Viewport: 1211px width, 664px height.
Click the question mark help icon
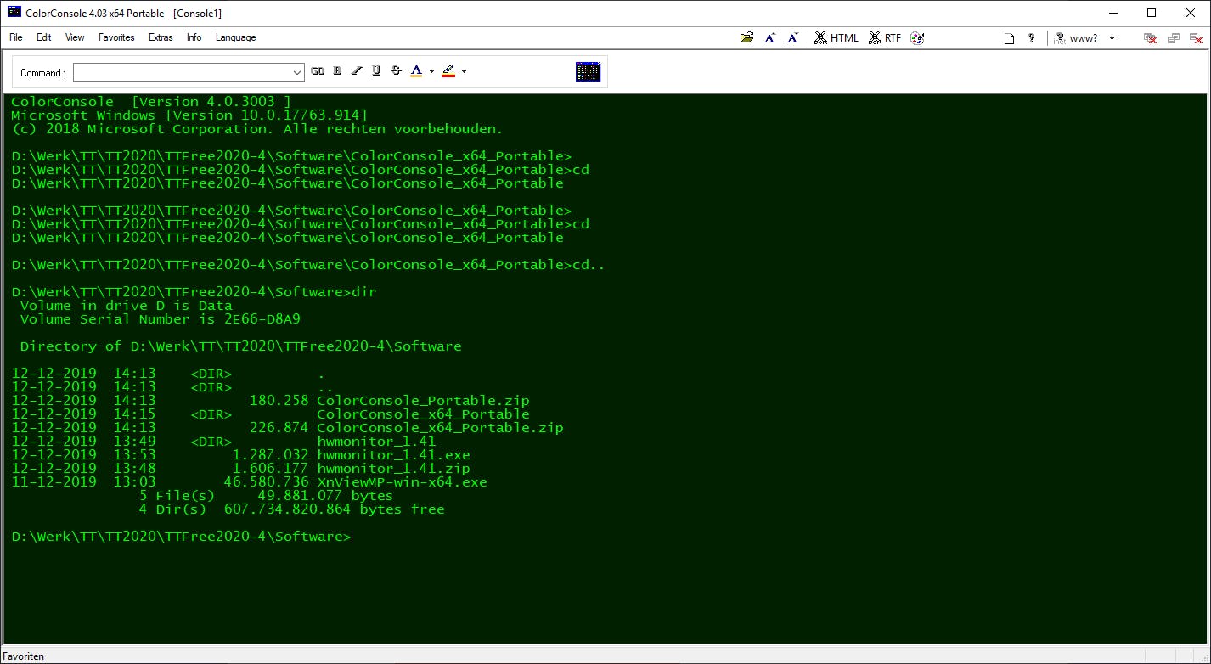point(1031,38)
